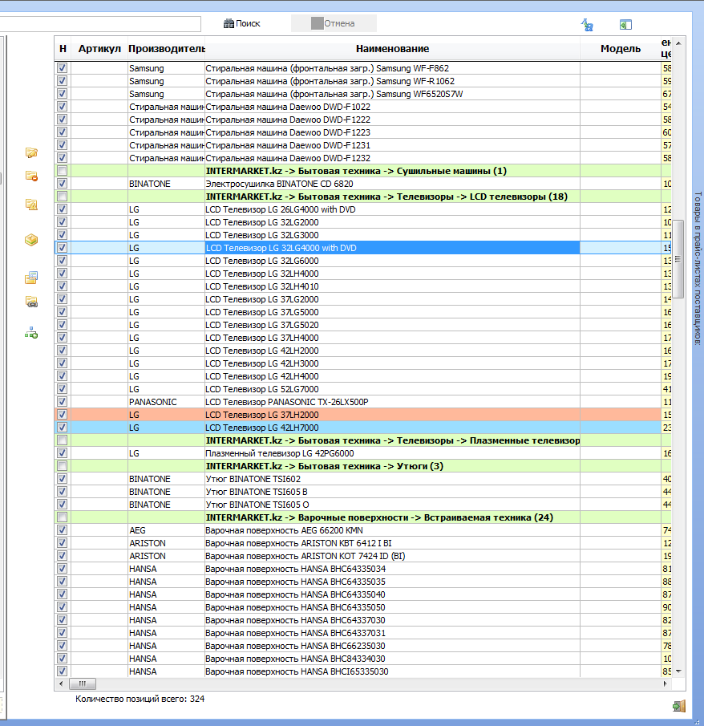Image resolution: width=704 pixels, height=726 pixels.
Task: Select row LCD Телевизор LG 32LH4010
Action: [x=363, y=286]
